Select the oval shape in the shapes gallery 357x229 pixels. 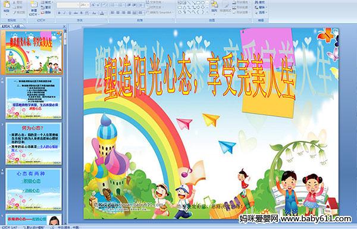point(203,2)
